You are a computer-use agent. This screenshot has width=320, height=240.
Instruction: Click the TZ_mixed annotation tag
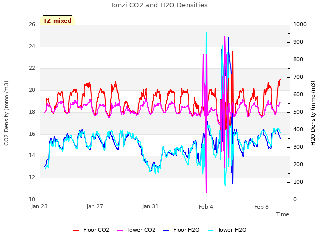(58, 20)
